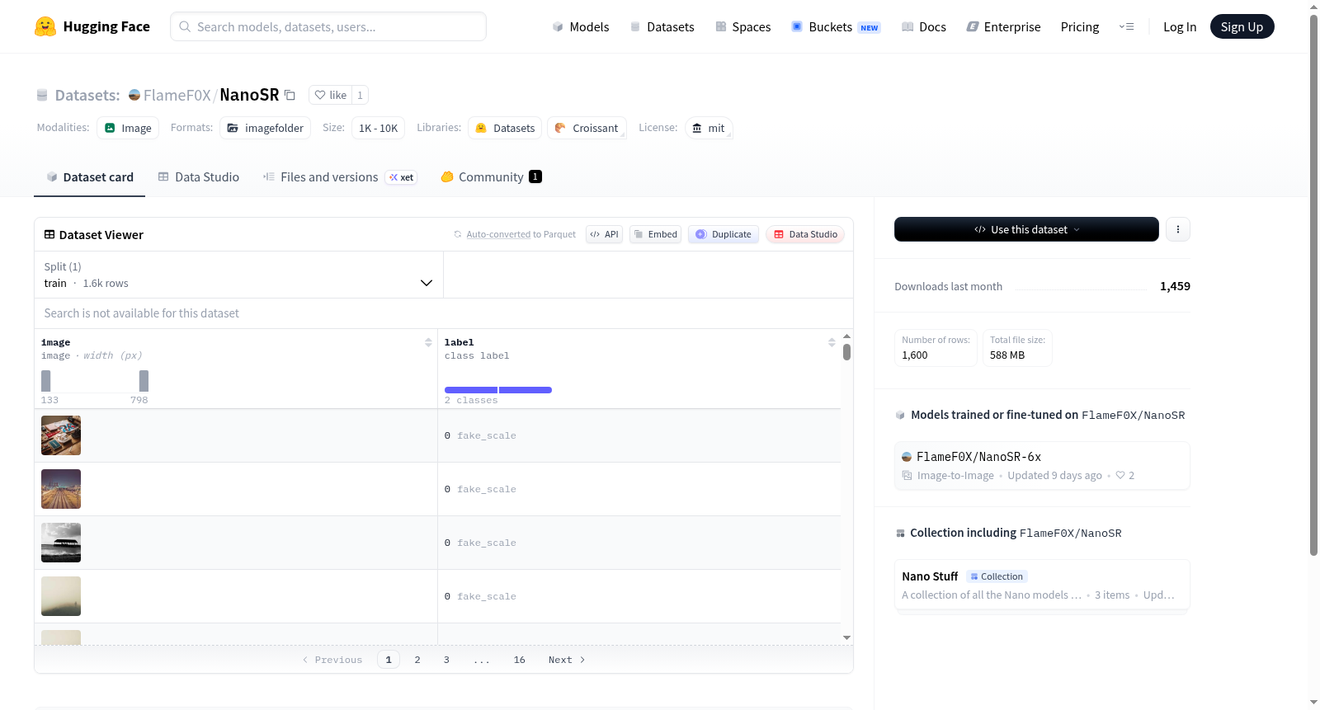Screen dimensions: 1320x710
Task: Open the fourth row foggy thumbnail
Action: (61, 596)
